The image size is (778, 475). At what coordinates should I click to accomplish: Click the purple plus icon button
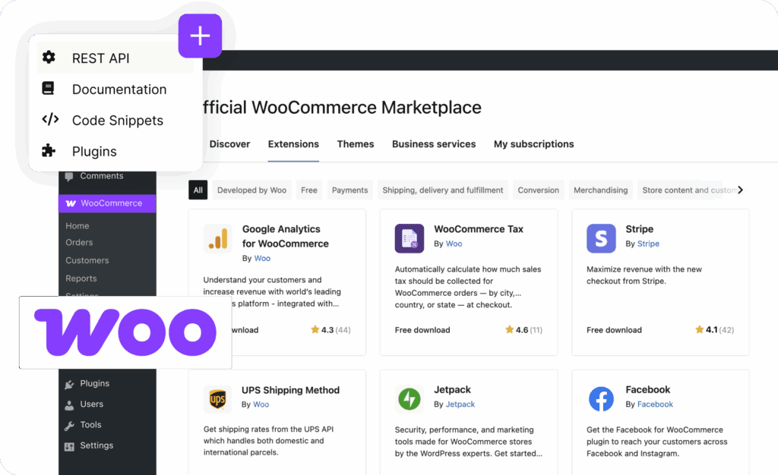click(x=200, y=36)
